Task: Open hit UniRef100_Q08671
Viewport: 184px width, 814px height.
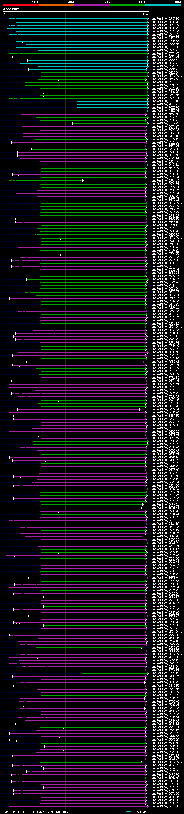Action: pos(165,28)
